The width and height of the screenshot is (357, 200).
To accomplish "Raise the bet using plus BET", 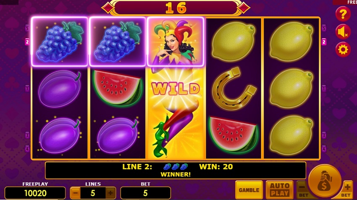I will tap(346, 190).
